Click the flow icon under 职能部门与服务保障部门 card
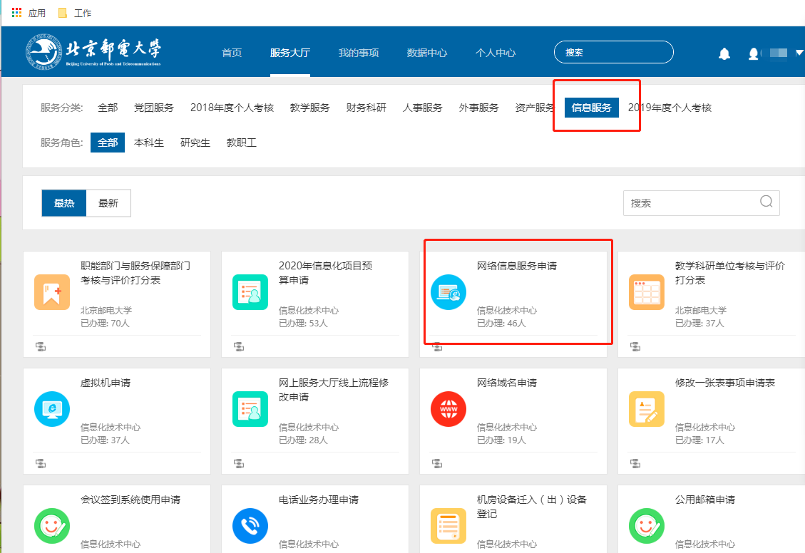This screenshot has width=805, height=553. [x=41, y=347]
